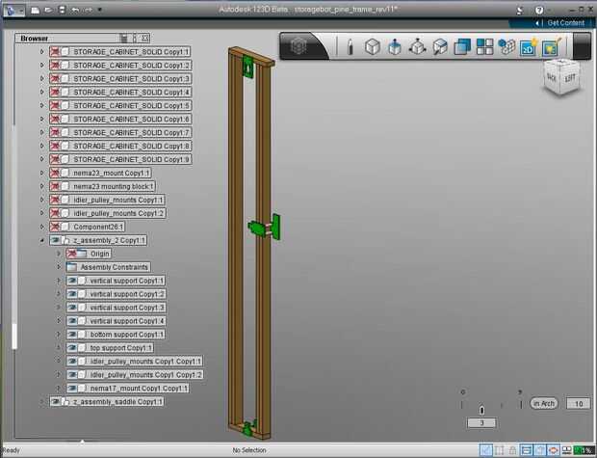The height and width of the screenshot is (458, 597).
Task: Toggle the Browser panel icon in status bar
Action: [526, 450]
